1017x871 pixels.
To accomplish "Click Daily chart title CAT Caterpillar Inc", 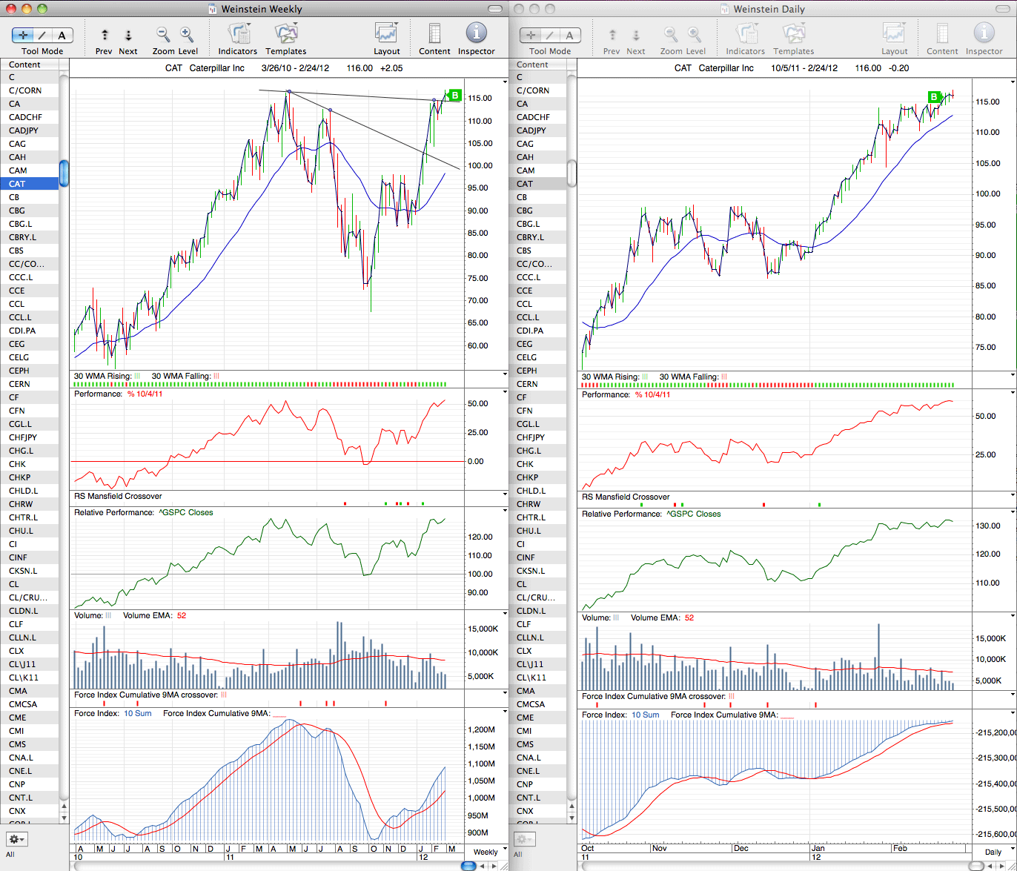I will [714, 67].
